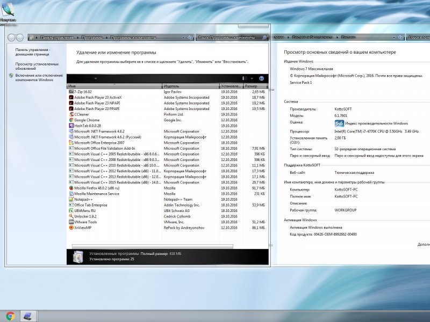Click the Unlocker 1.9.2 icon
The width and height of the screenshot is (430, 322).
coord(71,216)
